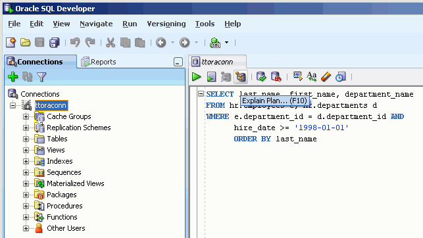
Task: Minimize the Connections panel
Action: click(x=178, y=62)
